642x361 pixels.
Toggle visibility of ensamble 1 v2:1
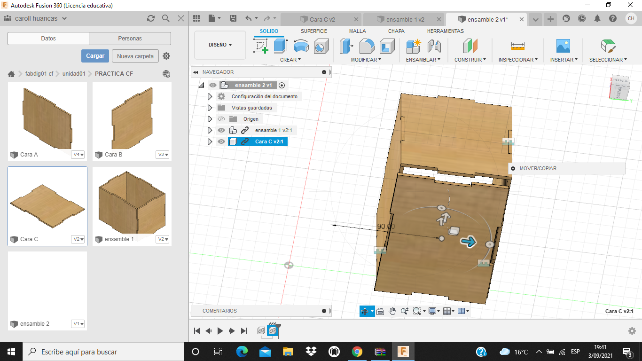coord(221,130)
